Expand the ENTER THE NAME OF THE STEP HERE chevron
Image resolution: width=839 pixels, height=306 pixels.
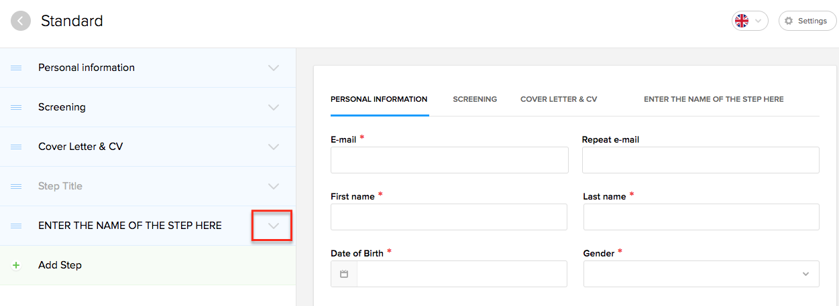coord(273,226)
